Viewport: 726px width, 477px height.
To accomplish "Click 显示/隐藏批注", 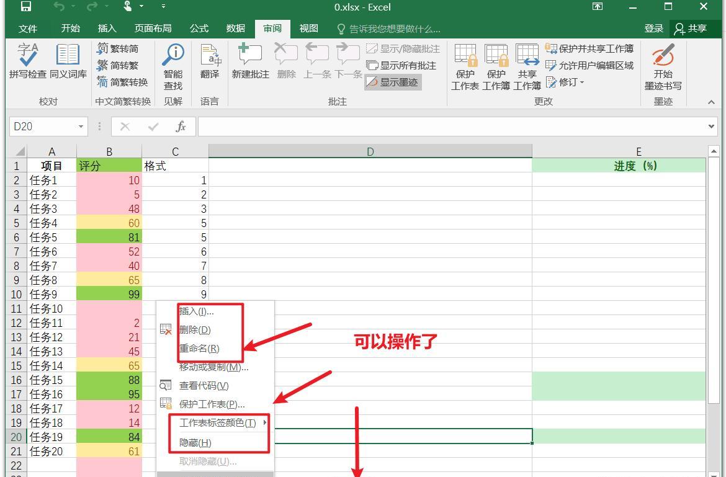I will pyautogui.click(x=403, y=48).
